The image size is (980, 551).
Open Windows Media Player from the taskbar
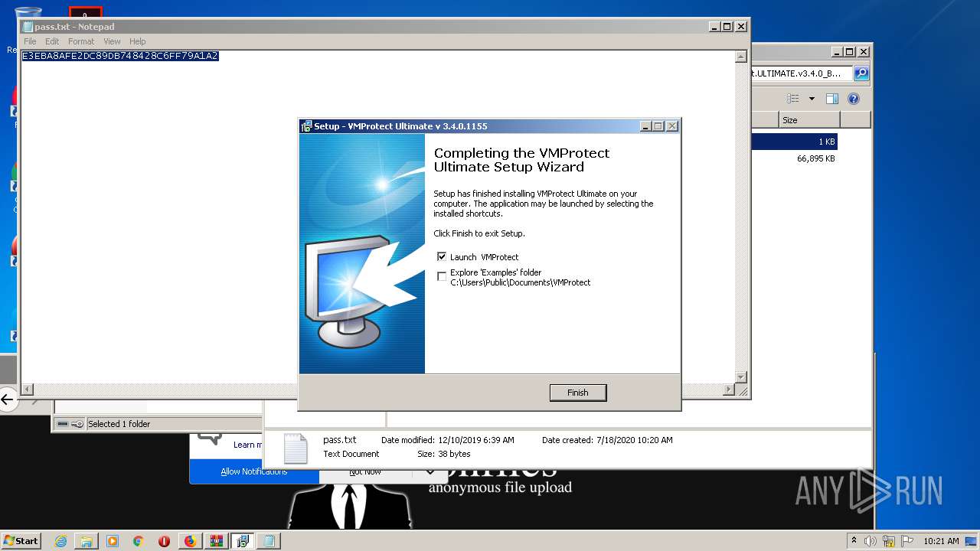click(x=113, y=541)
